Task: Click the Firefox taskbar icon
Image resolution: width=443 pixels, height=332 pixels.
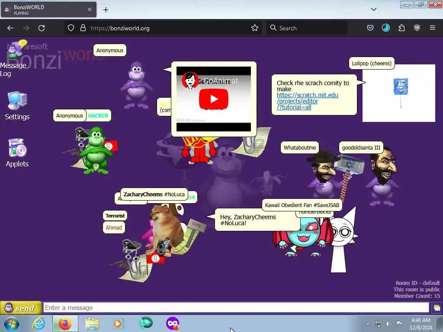Action: 65,323
